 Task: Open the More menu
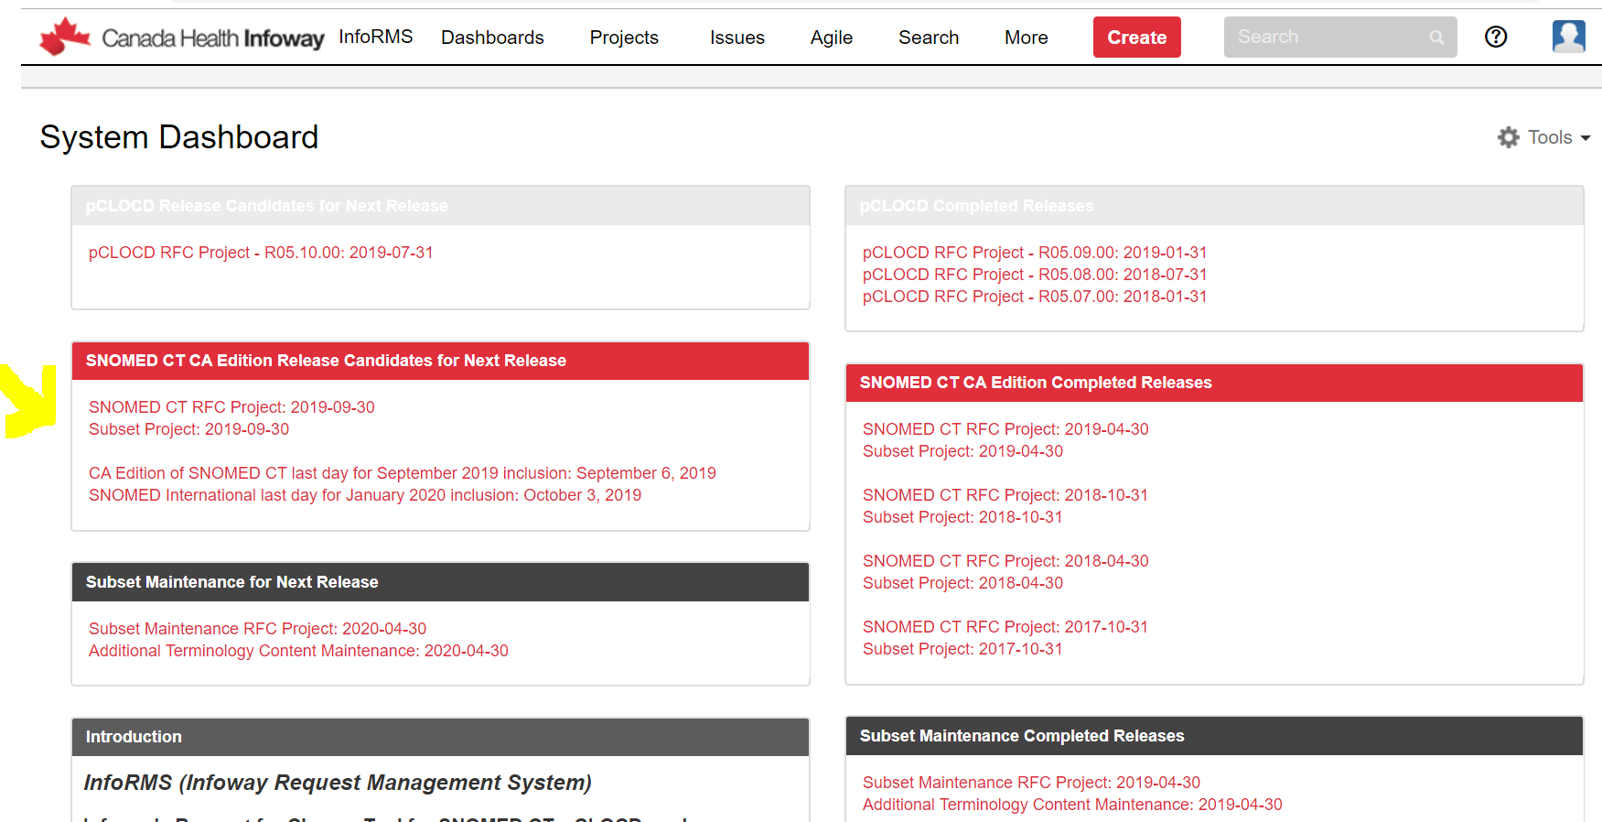[x=1027, y=38]
